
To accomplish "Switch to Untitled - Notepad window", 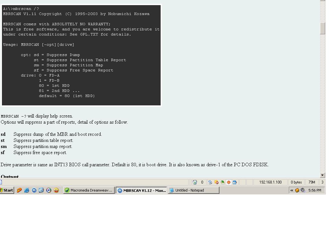I will [194, 190].
